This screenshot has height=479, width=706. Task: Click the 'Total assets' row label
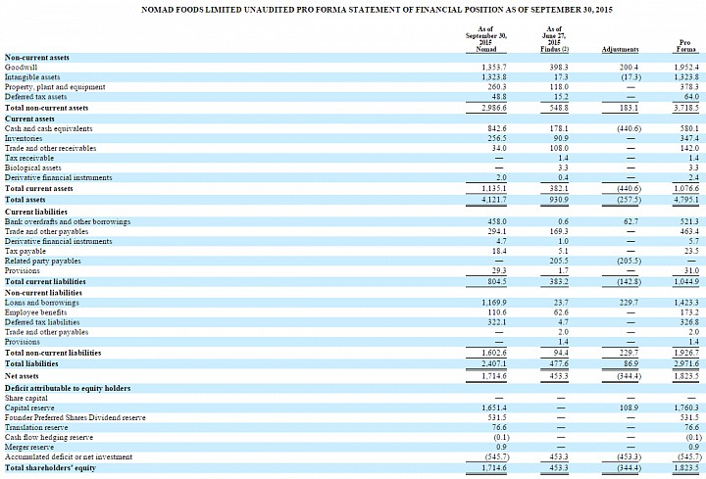coord(25,200)
